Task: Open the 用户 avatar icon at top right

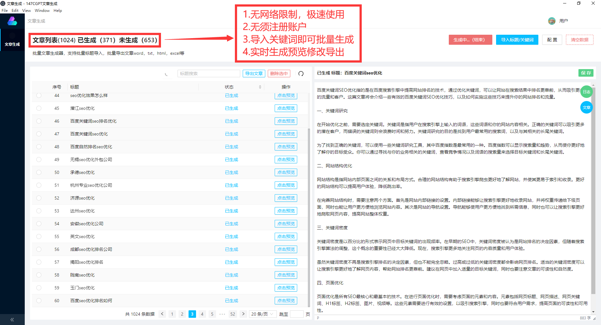Action: (x=552, y=21)
